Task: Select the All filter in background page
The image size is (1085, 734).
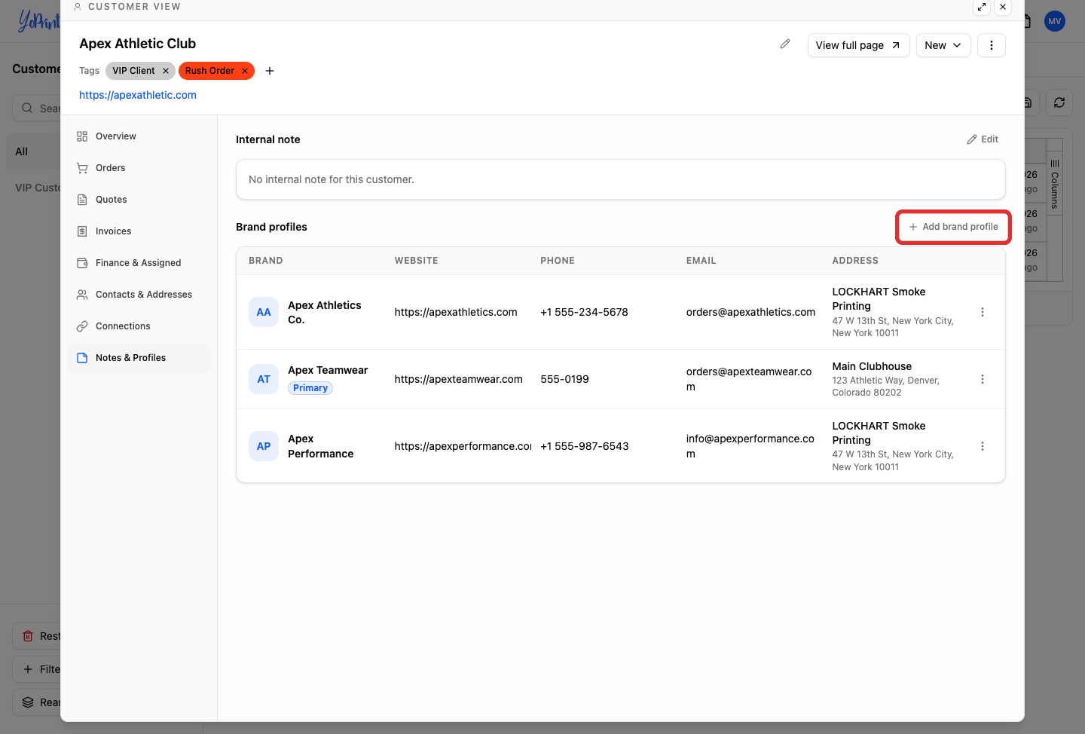Action: (33, 151)
